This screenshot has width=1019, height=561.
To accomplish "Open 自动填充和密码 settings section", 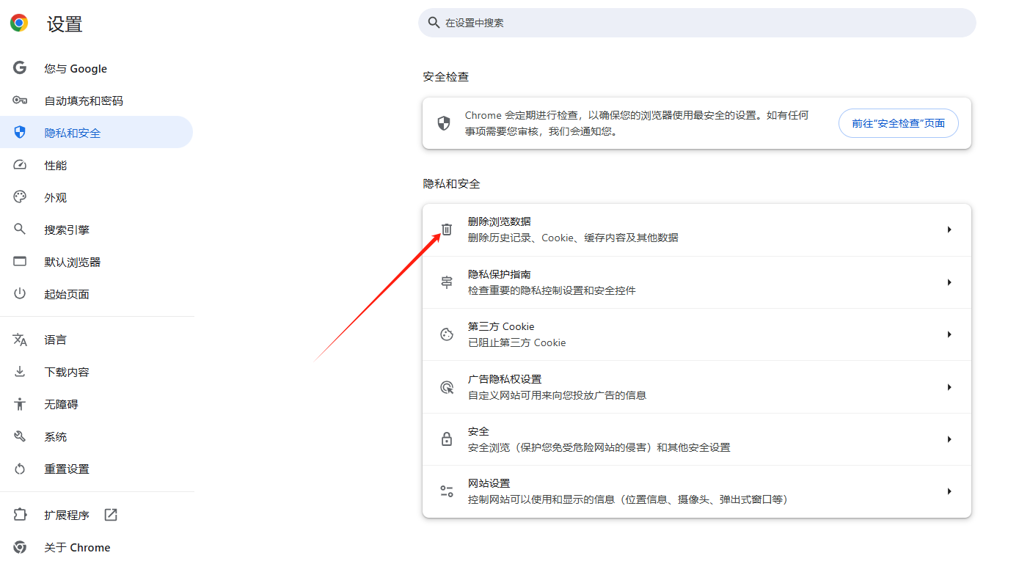I will pyautogui.click(x=96, y=100).
